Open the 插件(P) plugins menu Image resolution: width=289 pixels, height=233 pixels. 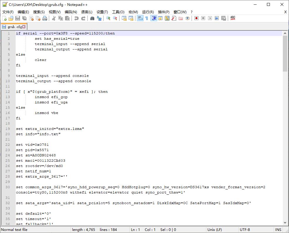point(164,12)
